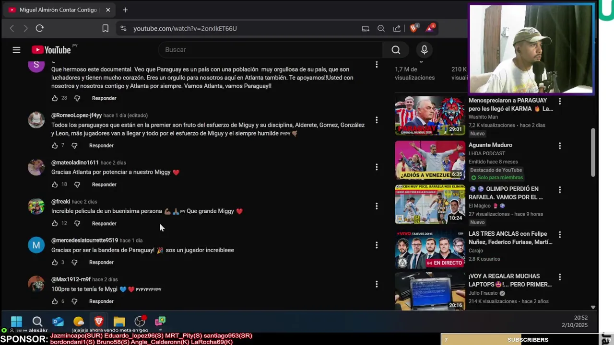Like the Atlanta documentary comment with 28 likes

(54, 98)
